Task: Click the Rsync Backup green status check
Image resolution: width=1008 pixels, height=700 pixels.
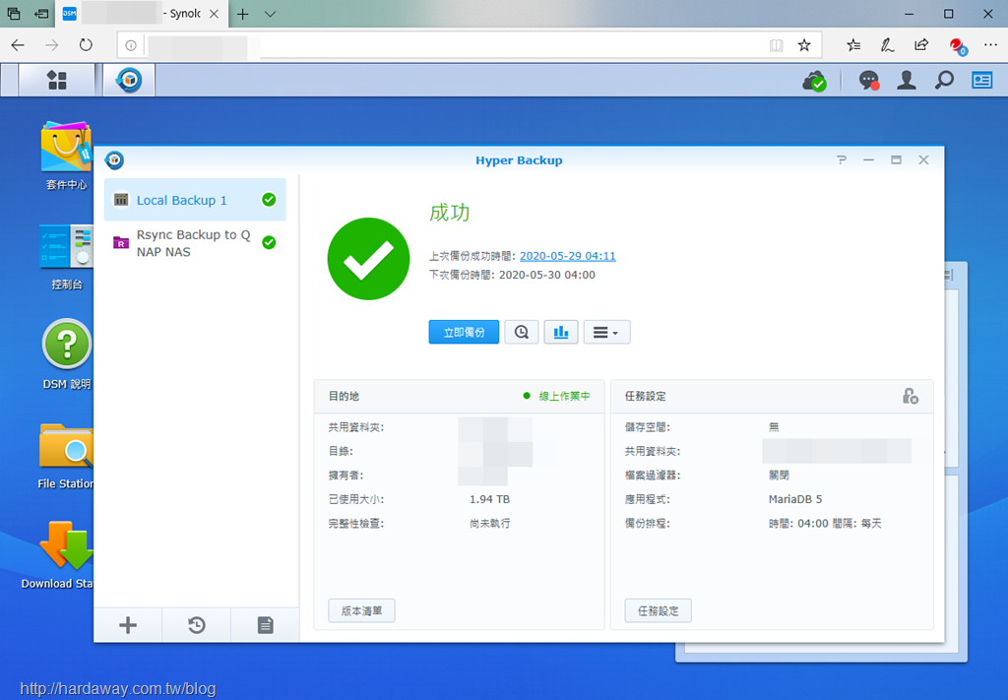Action: 269,242
